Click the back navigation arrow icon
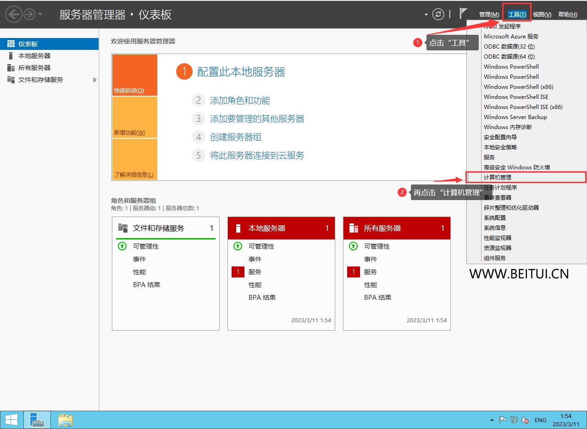The height and width of the screenshot is (429, 587). click(x=14, y=14)
